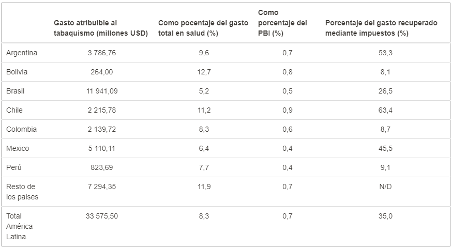Select Chile's 63,4 tax recovery value

click(385, 110)
